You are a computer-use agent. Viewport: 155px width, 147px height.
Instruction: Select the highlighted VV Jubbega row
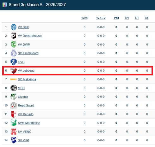point(77,71)
